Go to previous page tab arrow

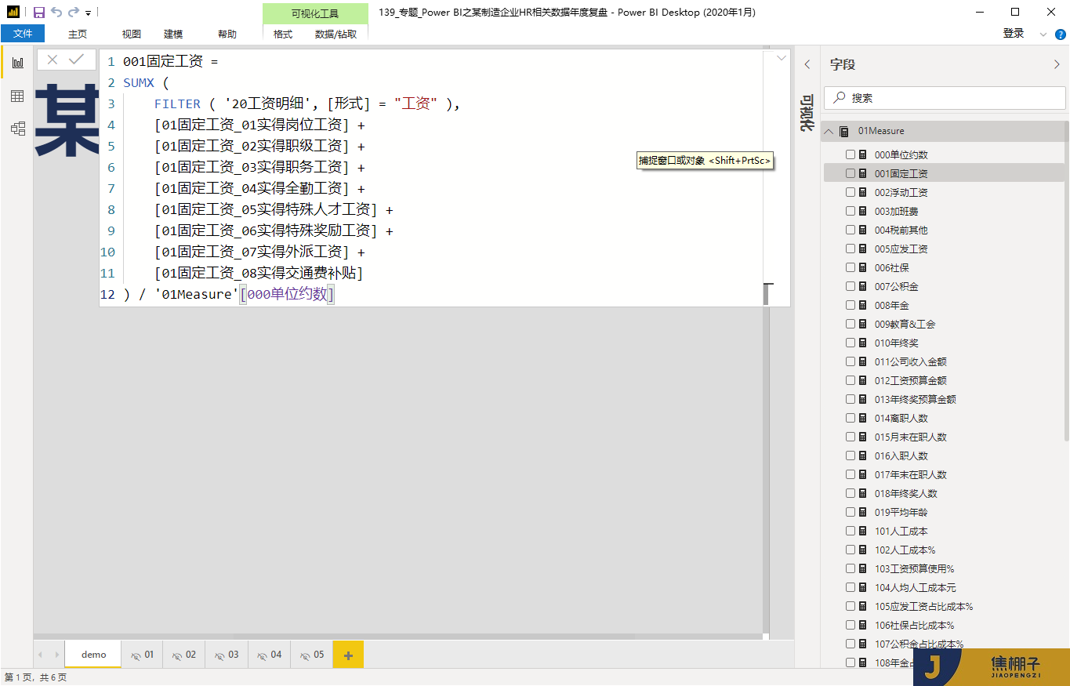(42, 655)
